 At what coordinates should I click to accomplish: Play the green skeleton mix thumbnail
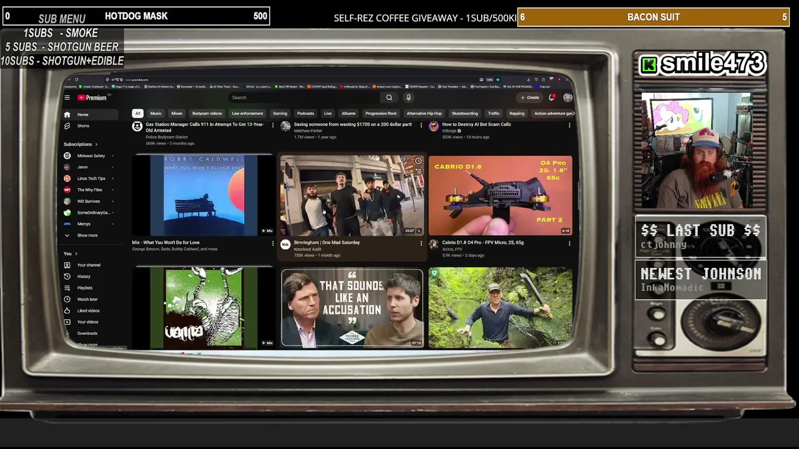pos(203,307)
